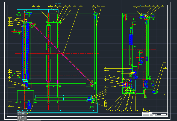Select the circle at right plate's top-left corner
The image size is (177, 121).
coord(125,17)
